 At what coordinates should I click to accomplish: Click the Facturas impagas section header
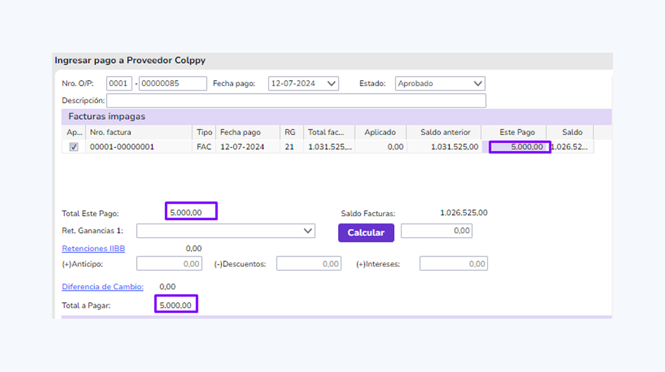[x=337, y=116]
